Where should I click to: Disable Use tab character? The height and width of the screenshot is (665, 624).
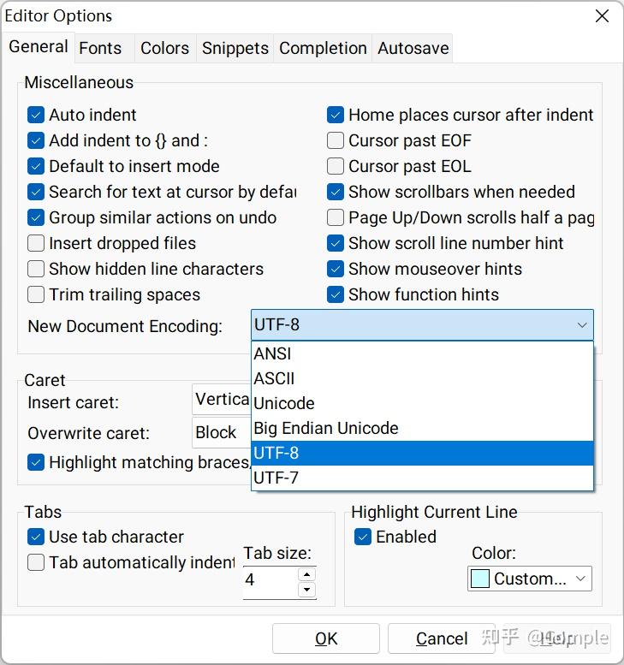pyautogui.click(x=36, y=537)
